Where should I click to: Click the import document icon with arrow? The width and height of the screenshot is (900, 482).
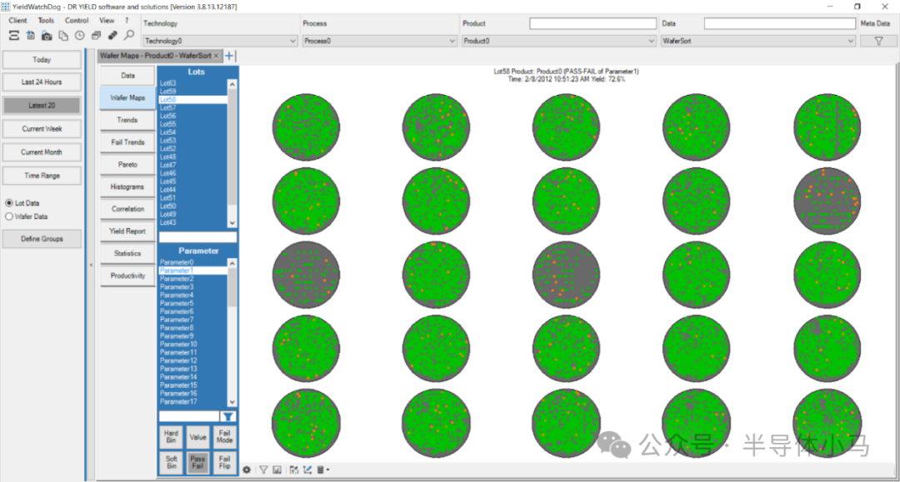click(x=31, y=36)
